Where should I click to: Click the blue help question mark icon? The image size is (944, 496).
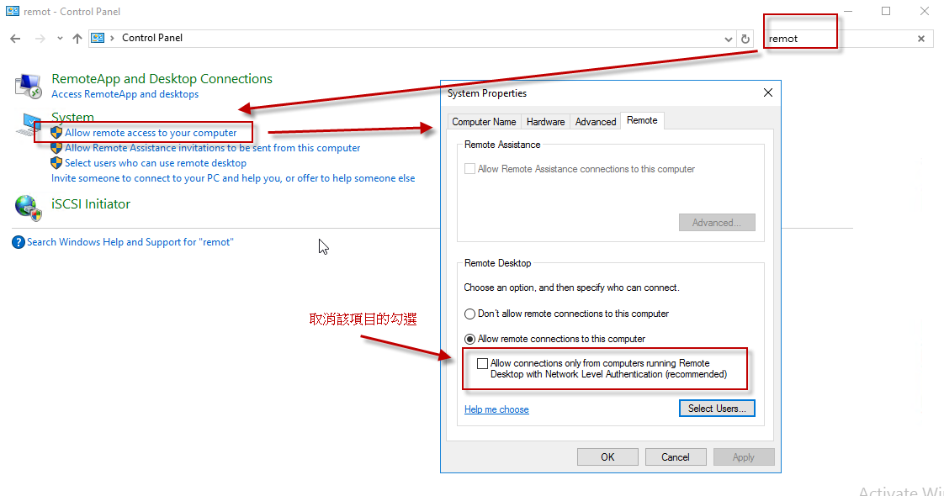19,242
